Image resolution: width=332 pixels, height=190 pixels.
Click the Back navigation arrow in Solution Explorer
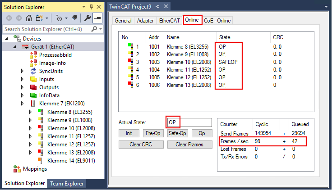point(9,18)
